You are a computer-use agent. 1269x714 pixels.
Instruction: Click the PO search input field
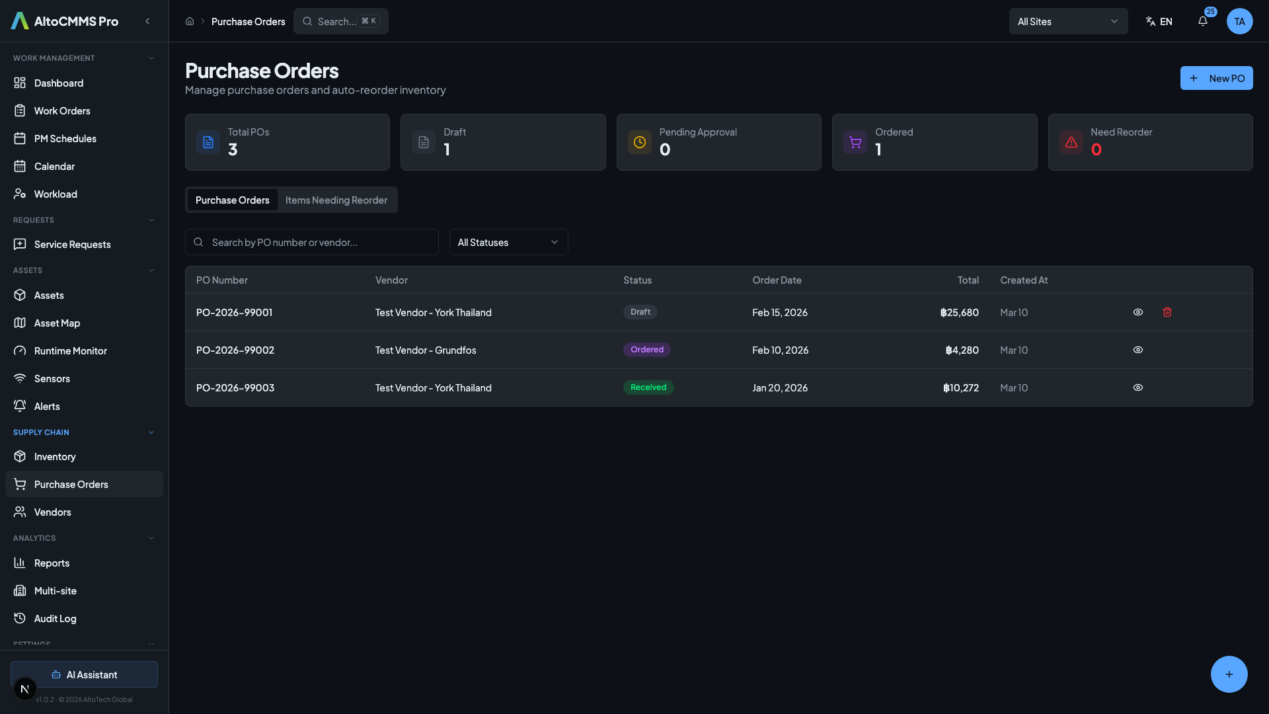[x=311, y=242]
